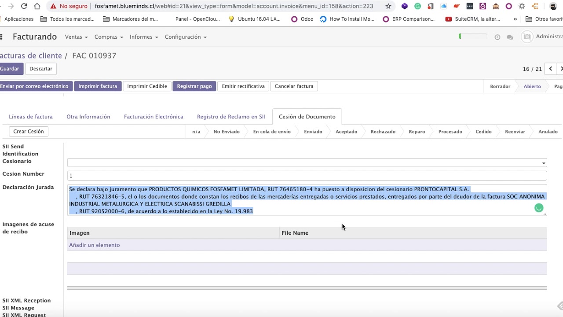Click the Cesion Number input field

tap(307, 176)
